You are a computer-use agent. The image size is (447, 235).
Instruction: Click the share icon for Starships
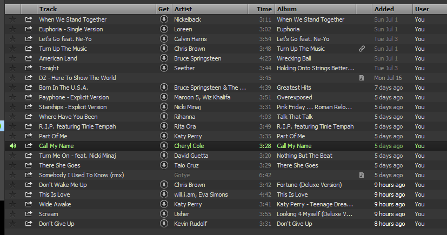click(x=29, y=107)
